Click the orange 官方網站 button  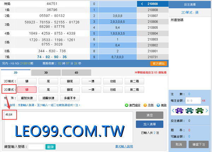tap(158, 63)
